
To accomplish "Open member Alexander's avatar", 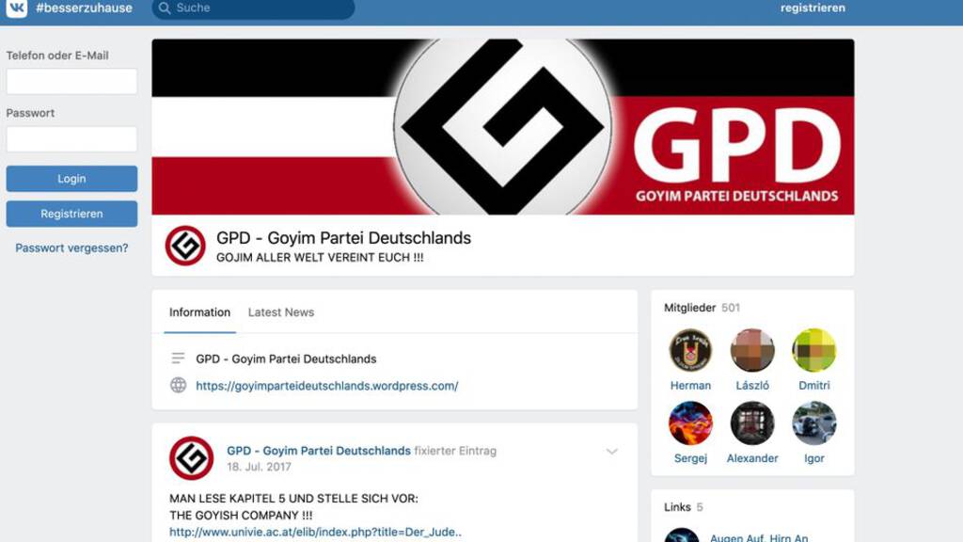I will [752, 423].
